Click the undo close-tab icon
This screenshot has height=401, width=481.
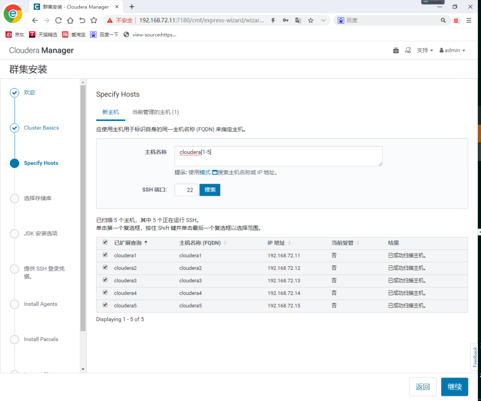pyautogui.click(x=82, y=20)
